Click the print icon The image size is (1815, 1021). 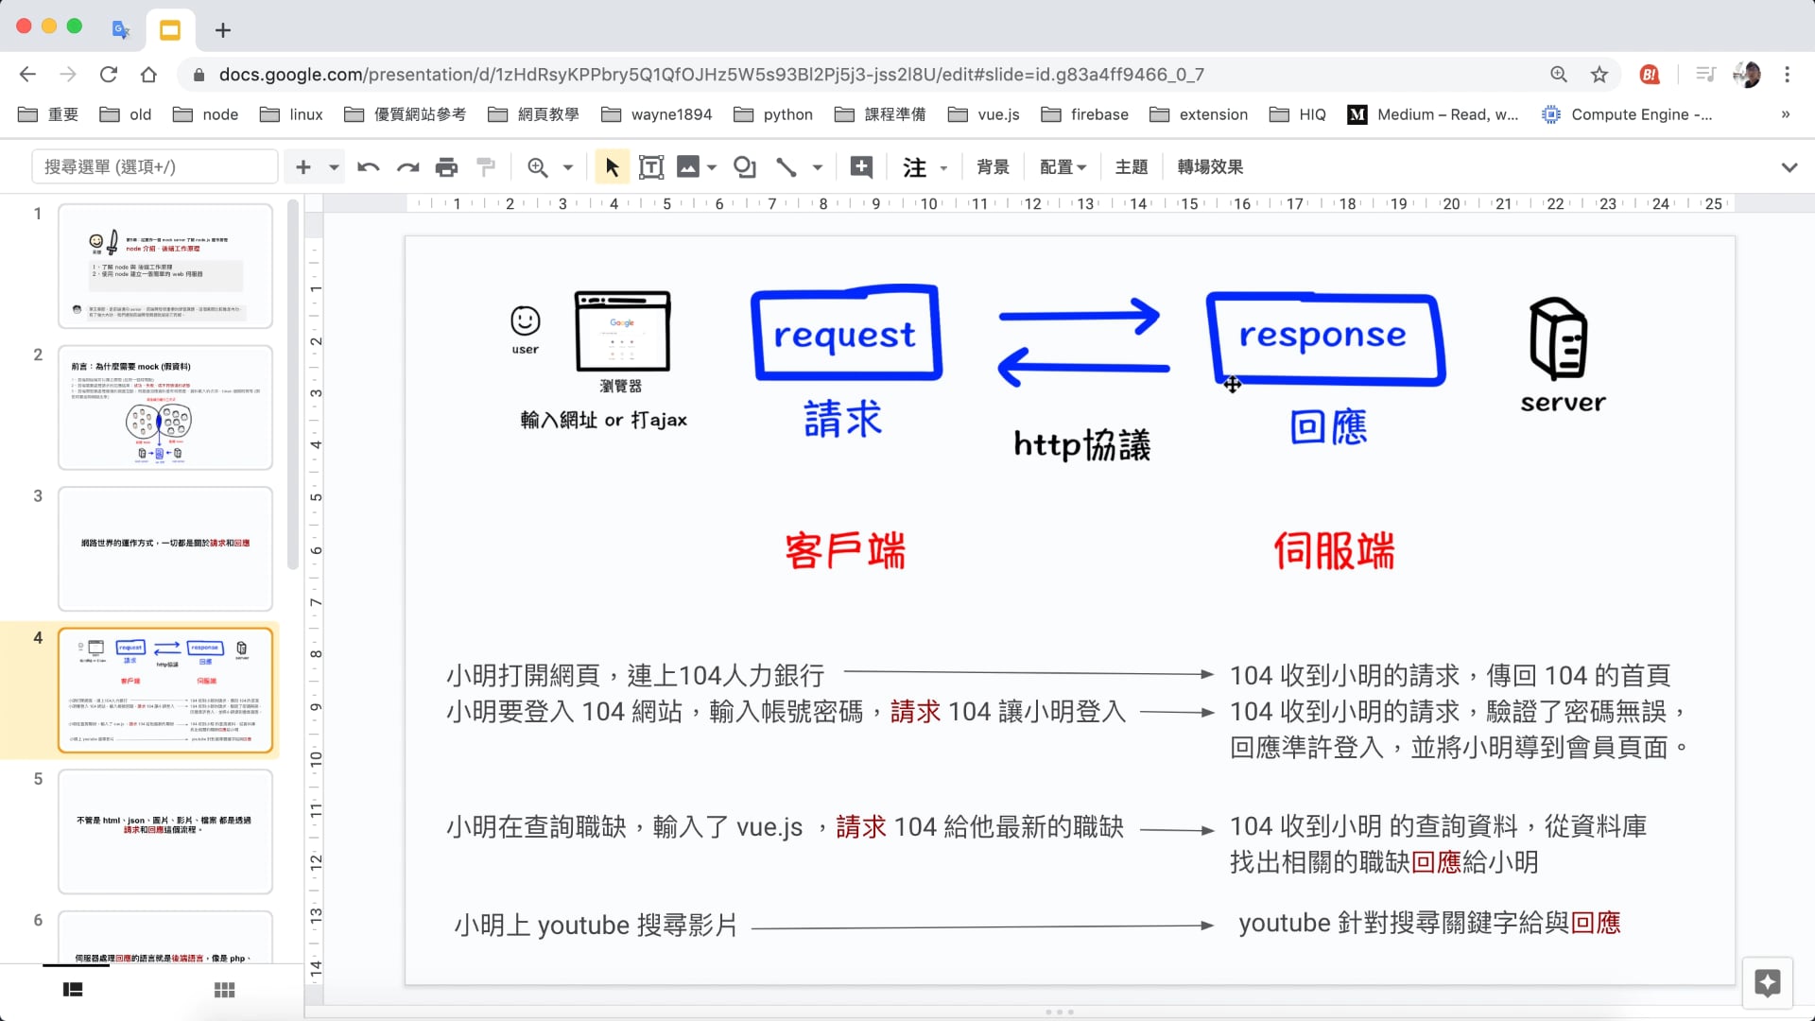point(446,167)
